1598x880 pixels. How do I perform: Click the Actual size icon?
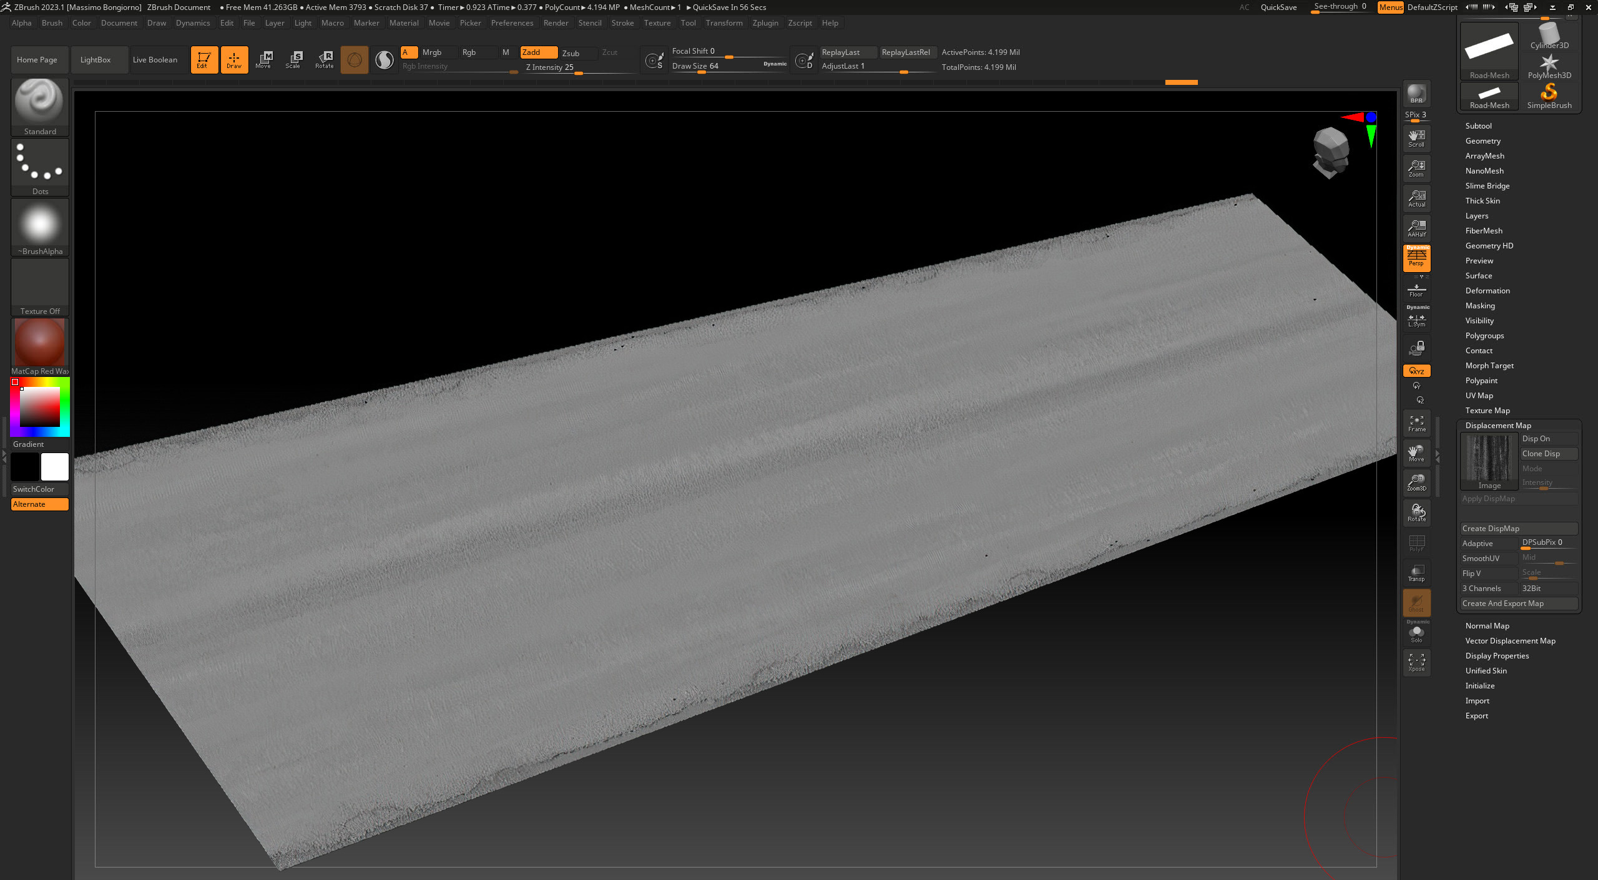click(x=1416, y=198)
